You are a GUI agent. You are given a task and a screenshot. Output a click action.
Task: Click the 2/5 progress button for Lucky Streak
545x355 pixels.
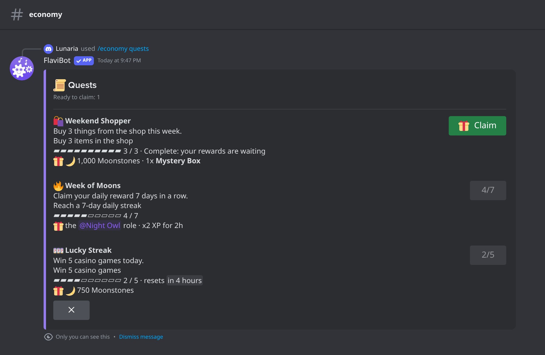point(488,255)
